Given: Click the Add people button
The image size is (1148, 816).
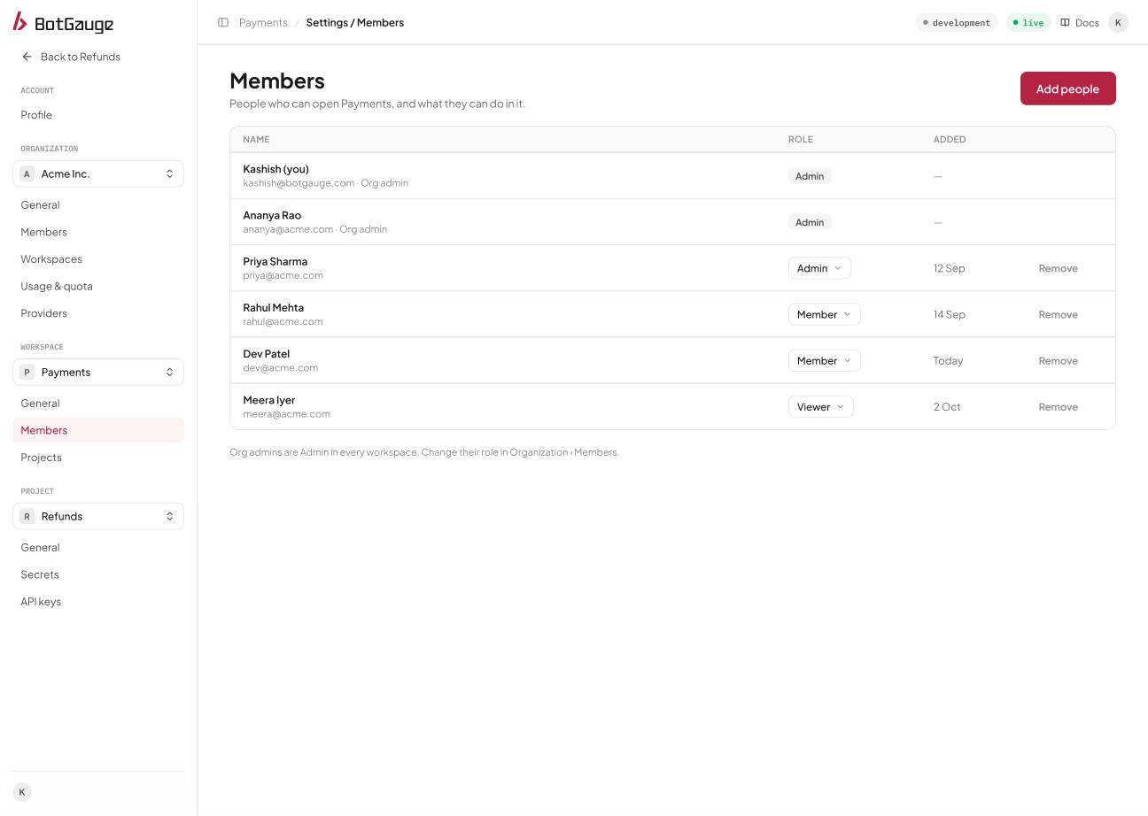Looking at the screenshot, I should (x=1068, y=89).
